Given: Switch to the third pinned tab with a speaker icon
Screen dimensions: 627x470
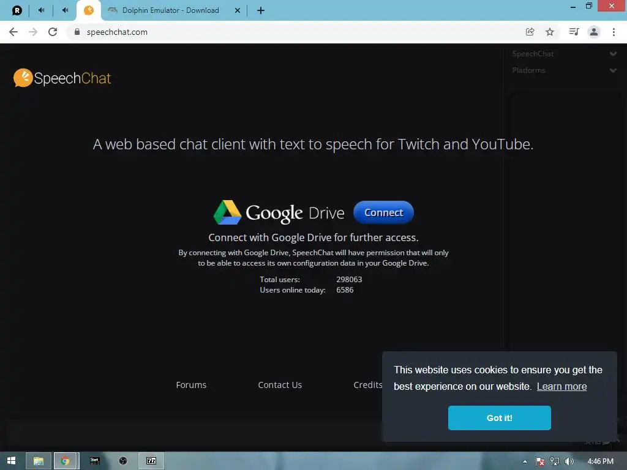Looking at the screenshot, I should [65, 10].
